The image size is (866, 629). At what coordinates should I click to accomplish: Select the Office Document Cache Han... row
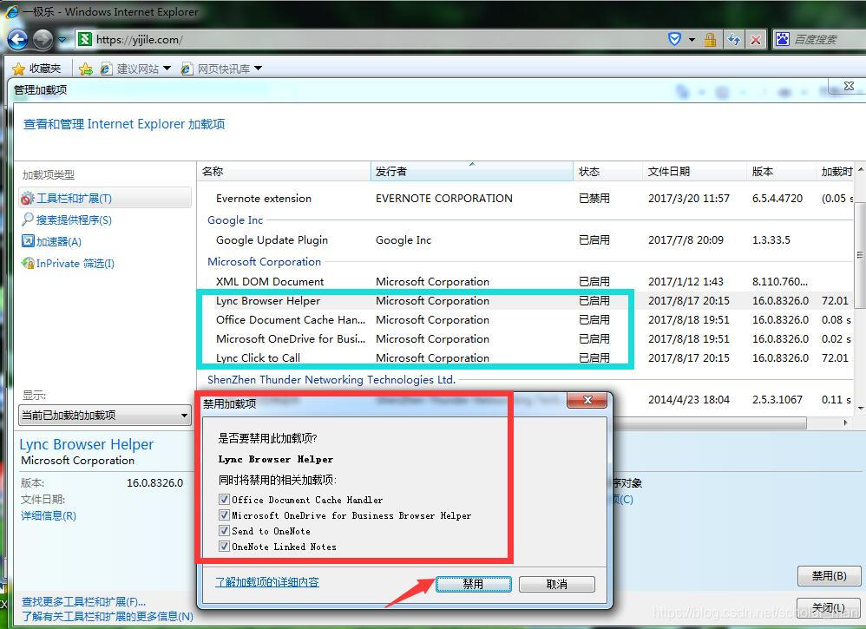point(525,319)
